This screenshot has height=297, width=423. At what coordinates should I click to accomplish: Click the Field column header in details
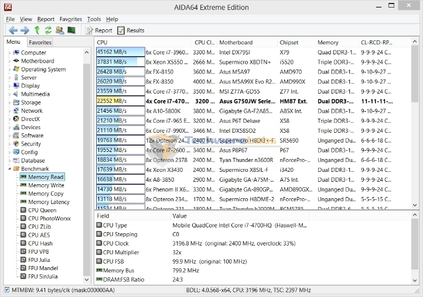click(x=132, y=216)
